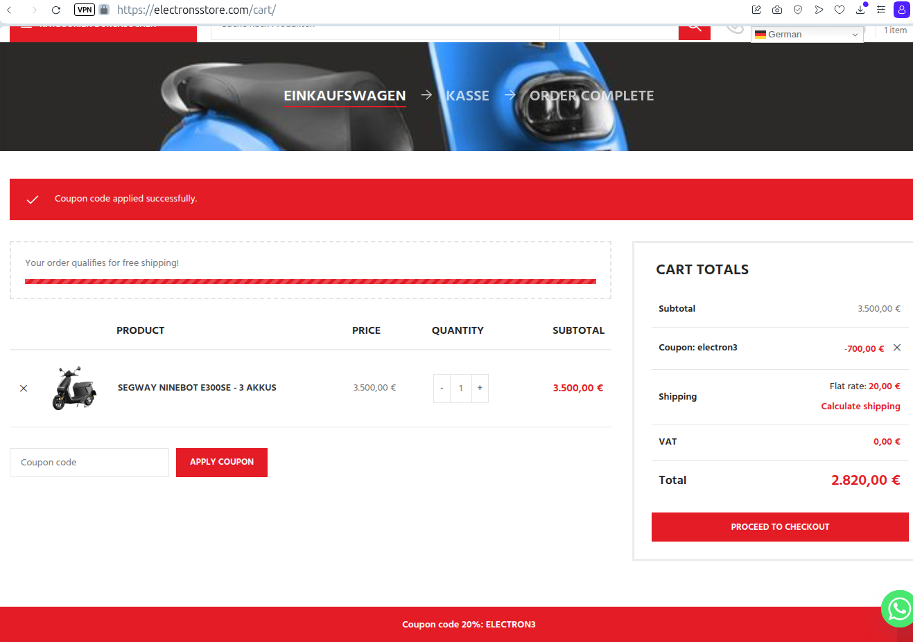Click the VPN badge in address bar
913x642 pixels.
pos(85,10)
